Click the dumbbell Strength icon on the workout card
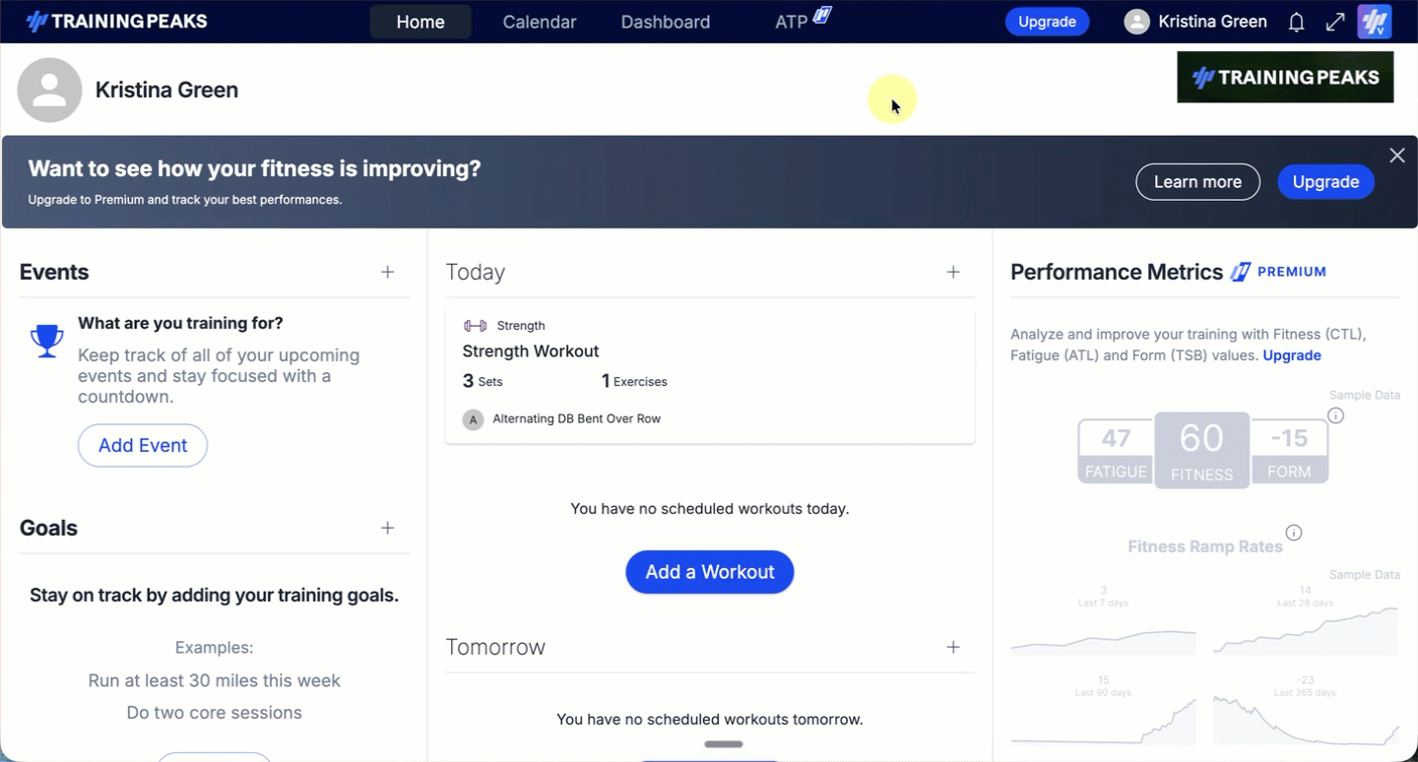Image resolution: width=1418 pixels, height=762 pixels. (475, 326)
